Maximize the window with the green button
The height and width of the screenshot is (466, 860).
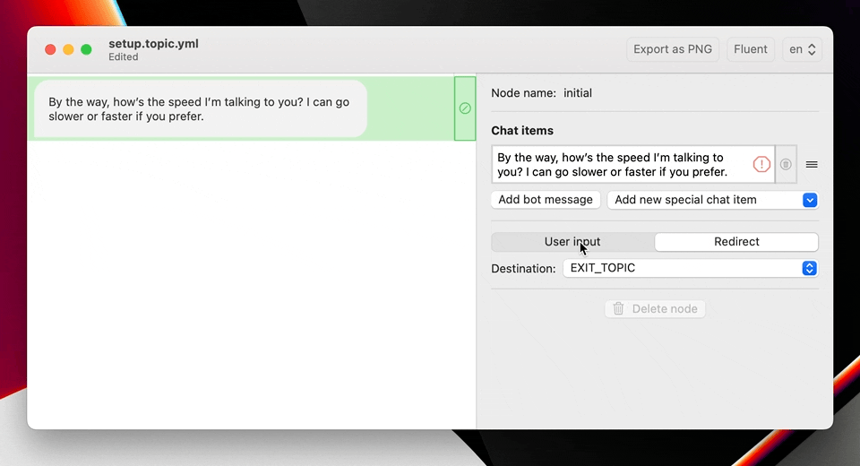click(x=86, y=50)
